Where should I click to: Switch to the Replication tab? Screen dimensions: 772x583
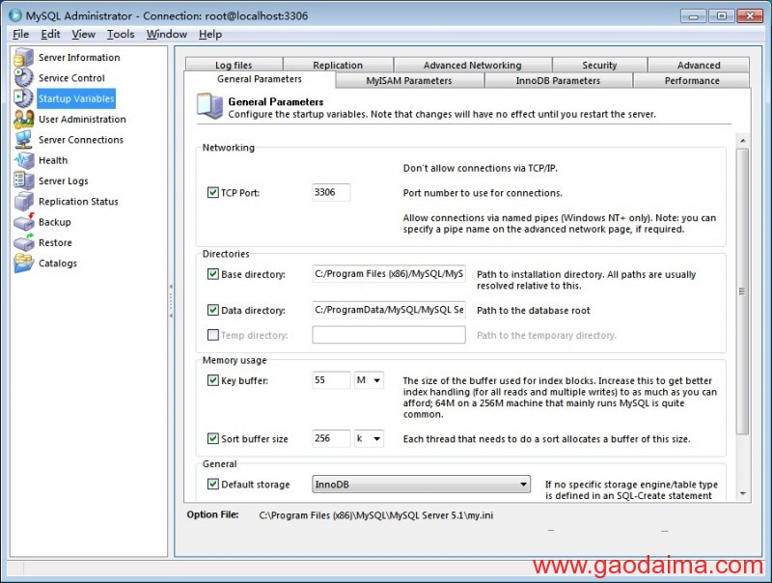(x=338, y=65)
